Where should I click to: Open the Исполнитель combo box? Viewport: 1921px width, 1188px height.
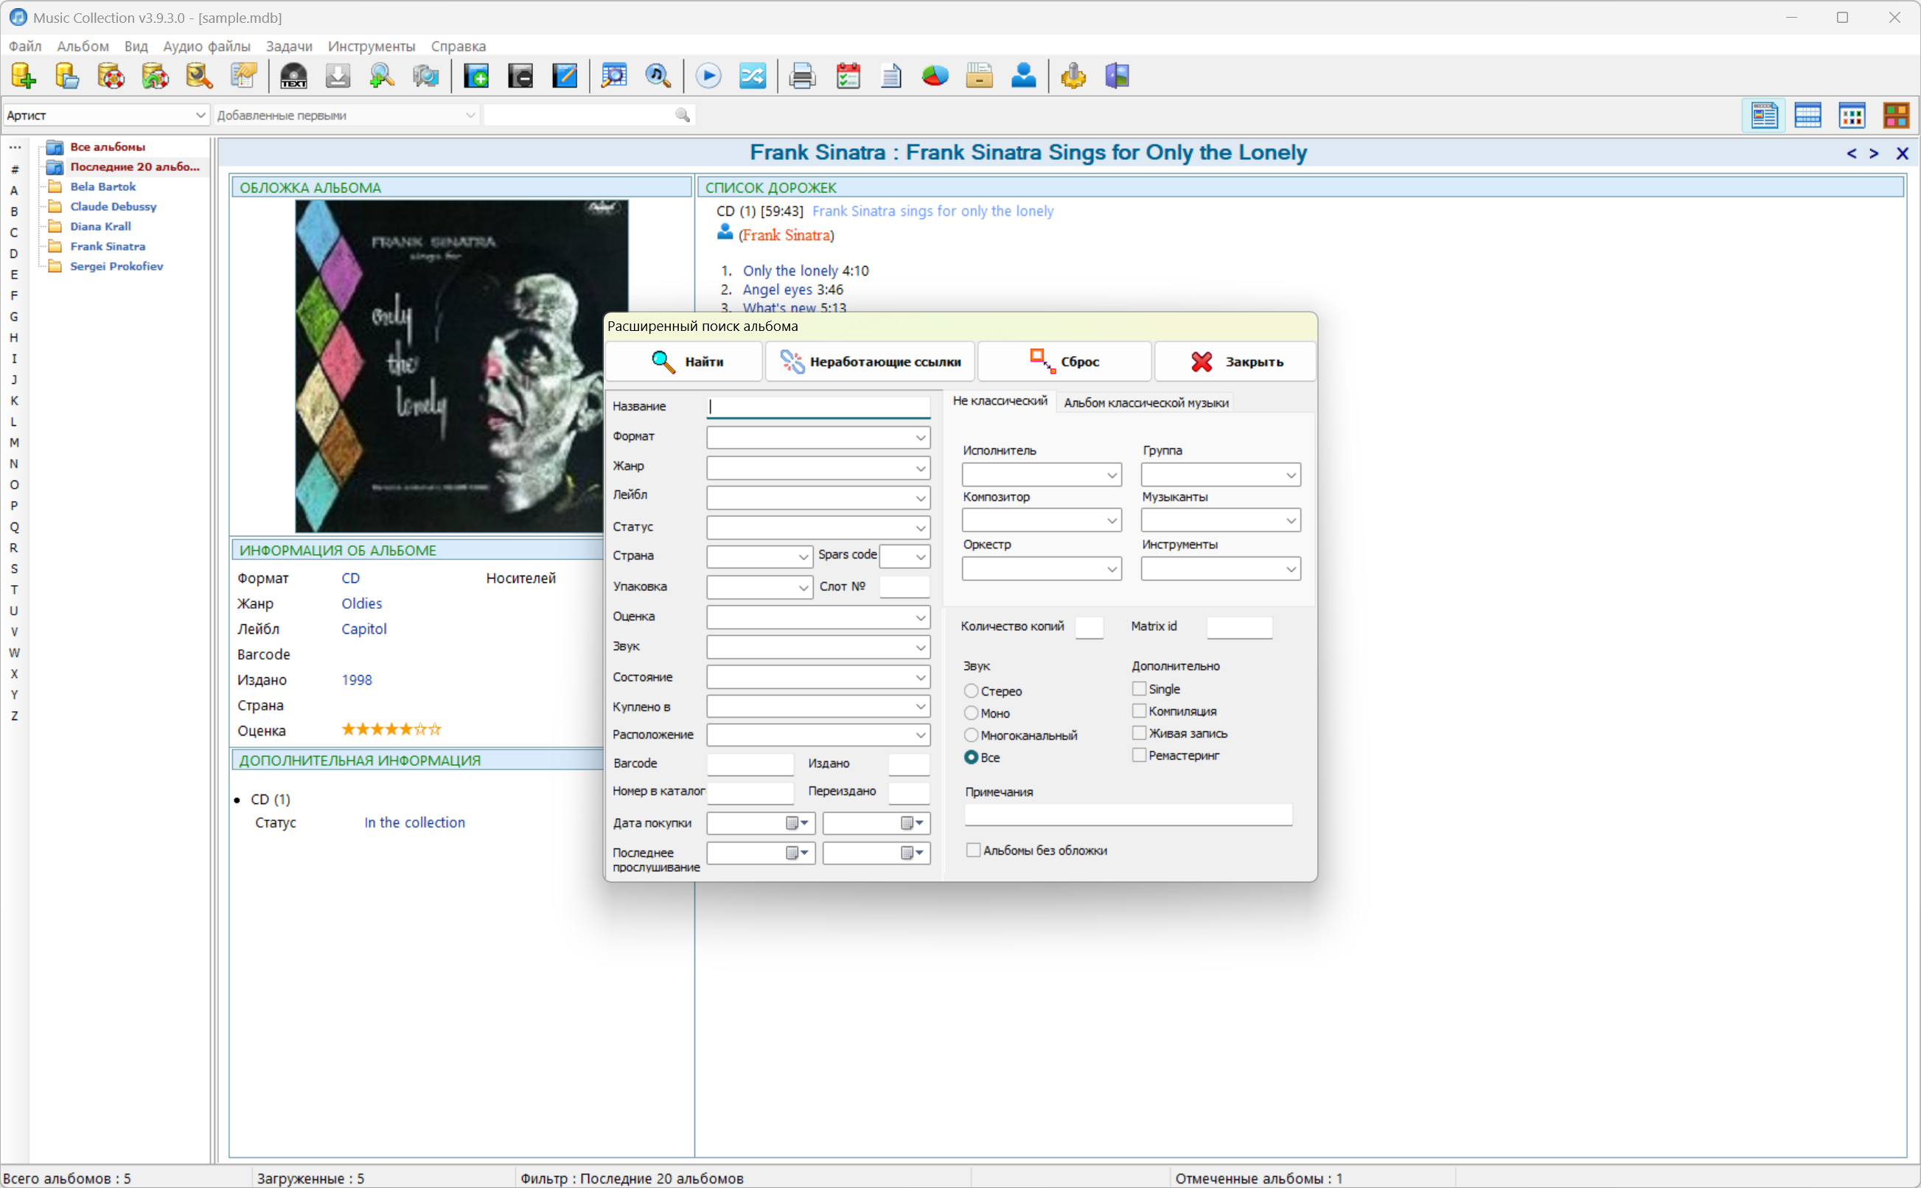point(1111,475)
